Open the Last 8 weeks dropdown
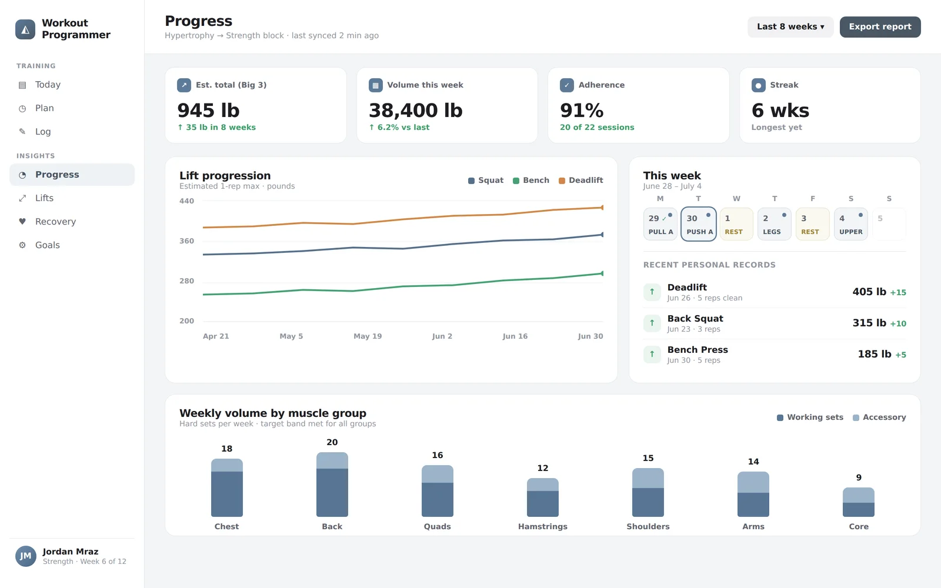 [790, 27]
